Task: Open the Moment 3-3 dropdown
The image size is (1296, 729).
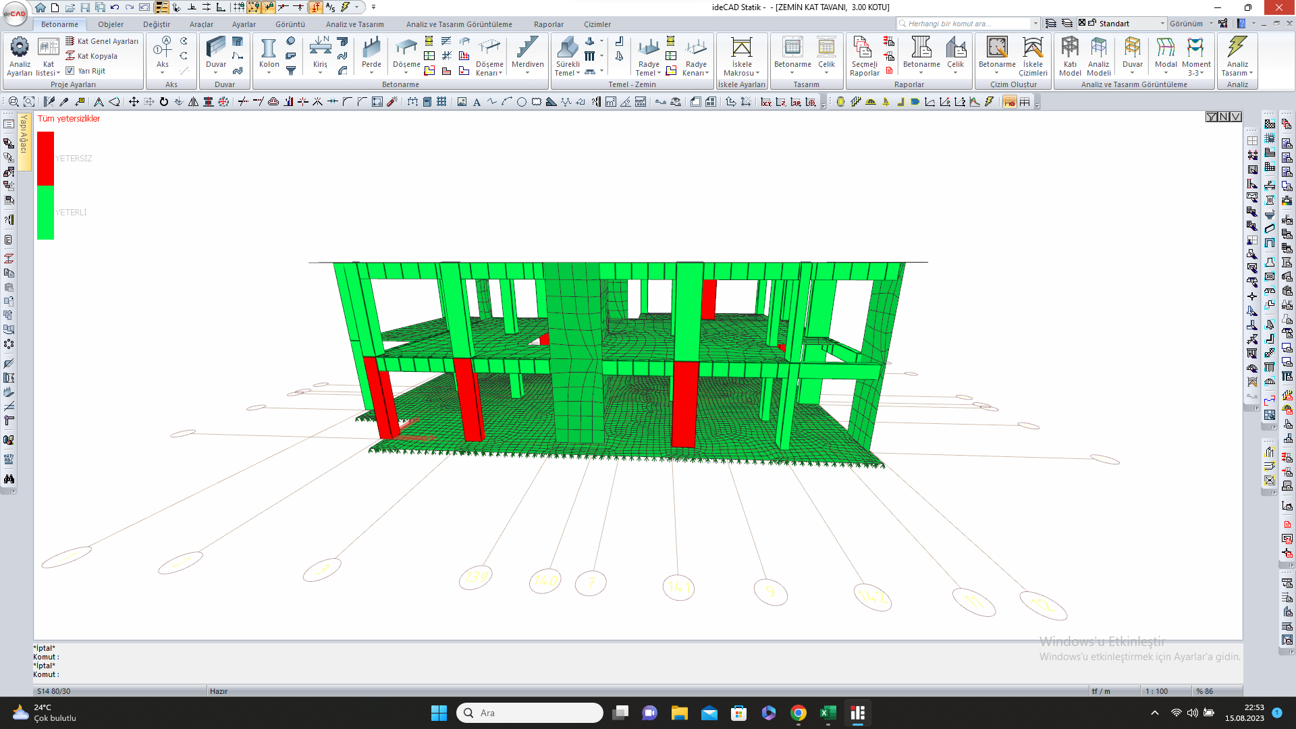Action: click(x=1196, y=57)
